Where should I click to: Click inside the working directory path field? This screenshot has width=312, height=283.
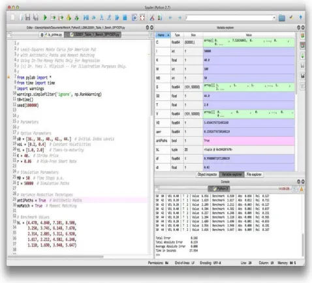[x=228, y=18]
